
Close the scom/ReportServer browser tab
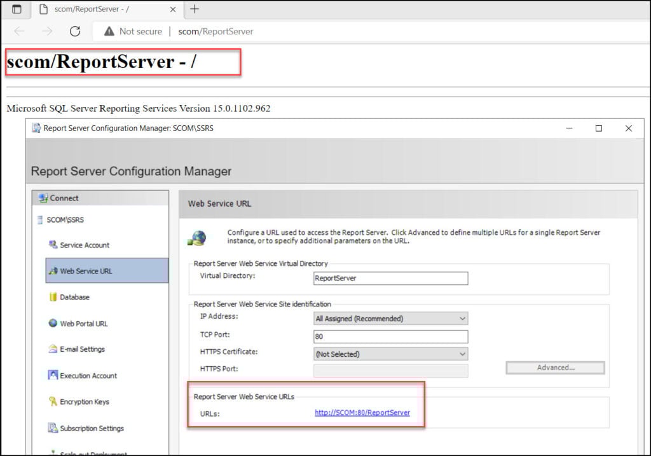(x=173, y=9)
